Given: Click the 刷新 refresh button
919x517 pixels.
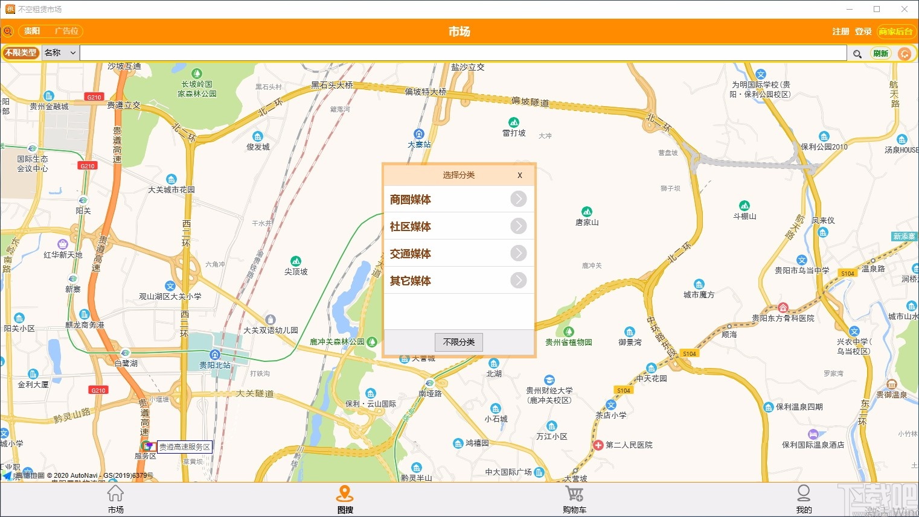Looking at the screenshot, I should pos(881,54).
